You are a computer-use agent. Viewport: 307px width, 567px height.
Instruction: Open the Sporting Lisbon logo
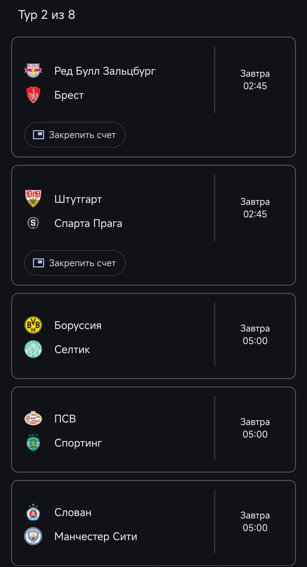tap(34, 443)
